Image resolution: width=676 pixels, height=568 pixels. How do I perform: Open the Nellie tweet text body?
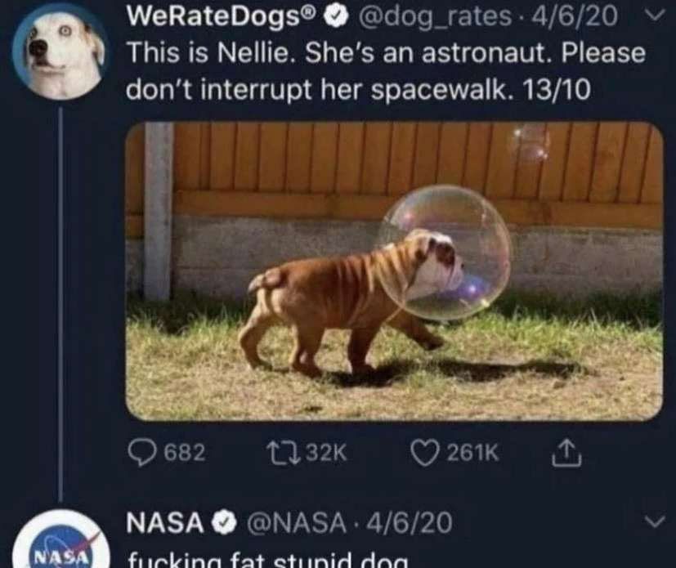point(386,71)
